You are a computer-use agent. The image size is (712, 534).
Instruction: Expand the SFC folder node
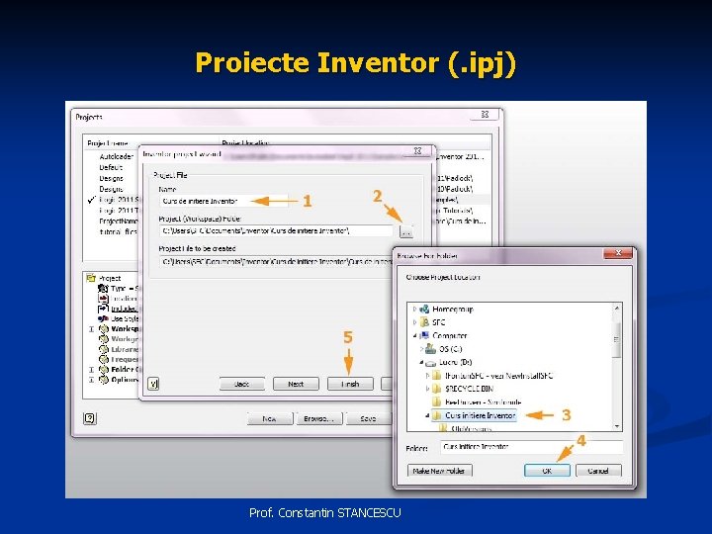(x=414, y=322)
